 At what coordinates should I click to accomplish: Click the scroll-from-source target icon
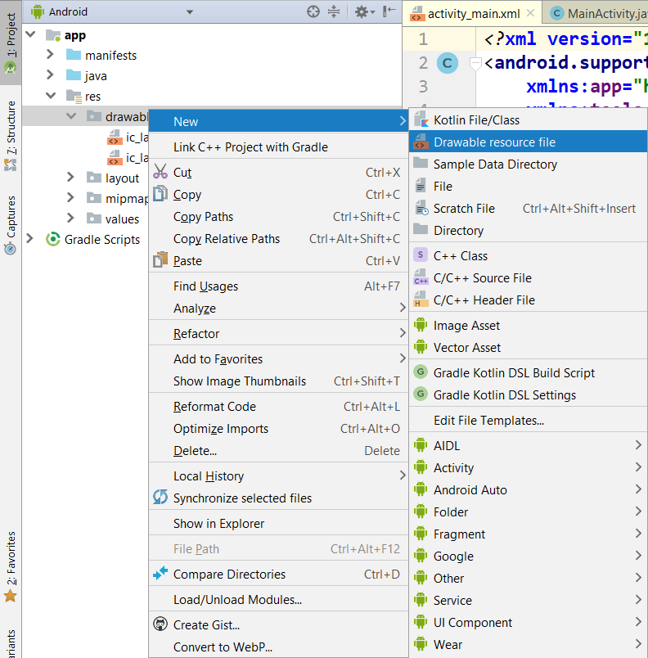tap(313, 11)
